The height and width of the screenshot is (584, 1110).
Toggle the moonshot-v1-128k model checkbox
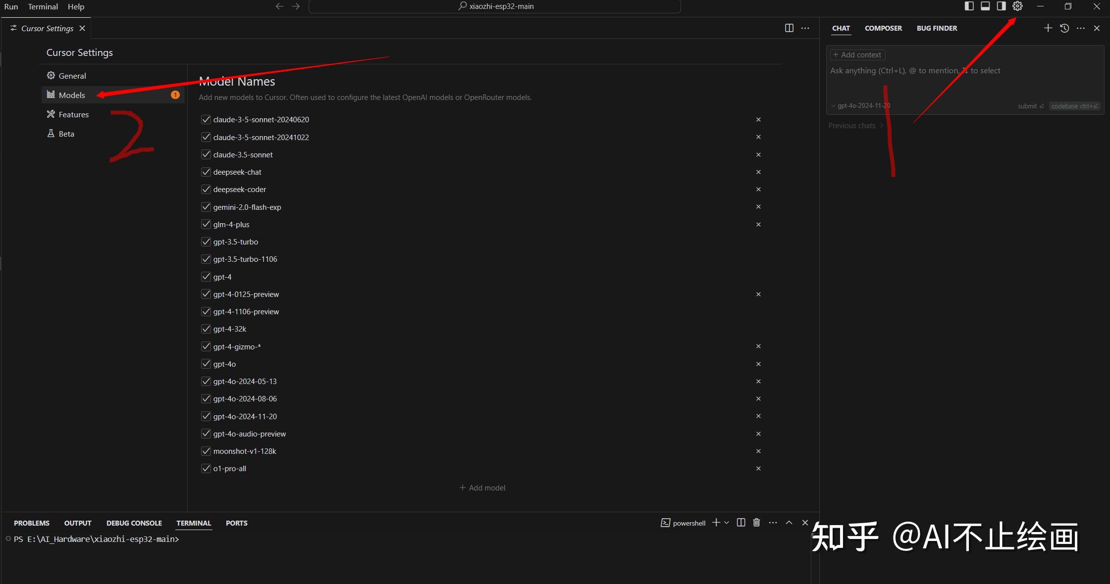point(206,451)
